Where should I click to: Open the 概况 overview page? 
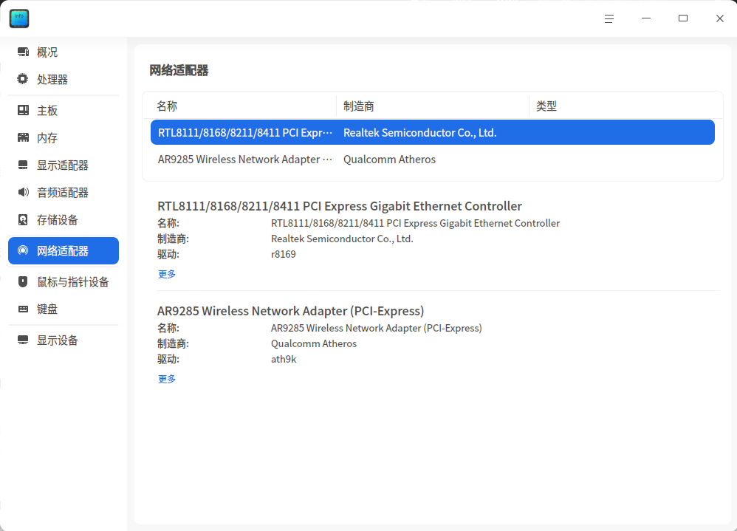click(x=64, y=52)
